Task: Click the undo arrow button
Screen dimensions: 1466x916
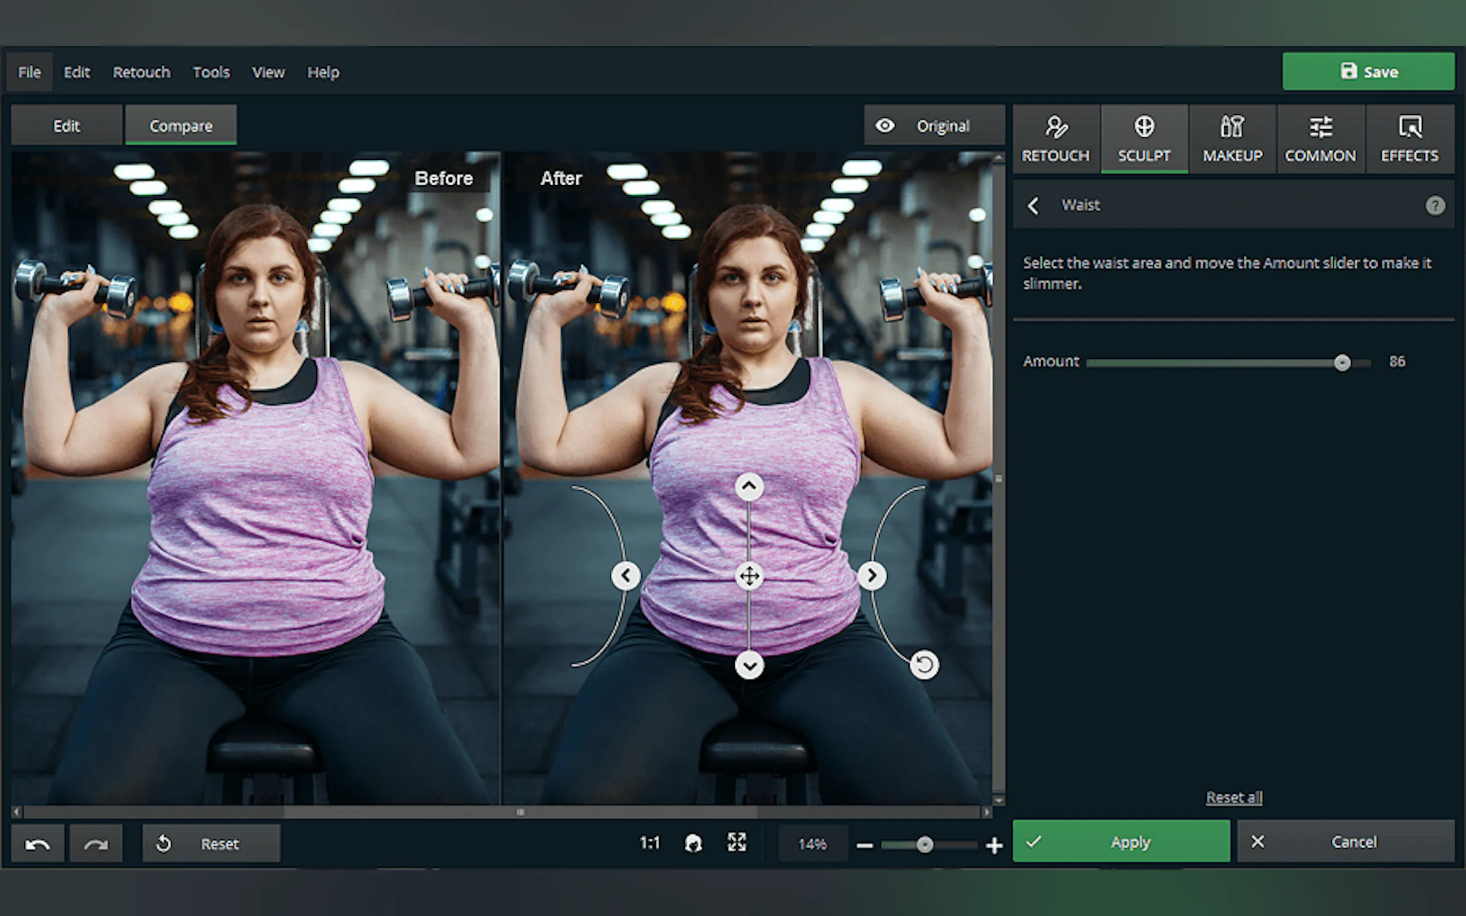Action: (x=38, y=843)
